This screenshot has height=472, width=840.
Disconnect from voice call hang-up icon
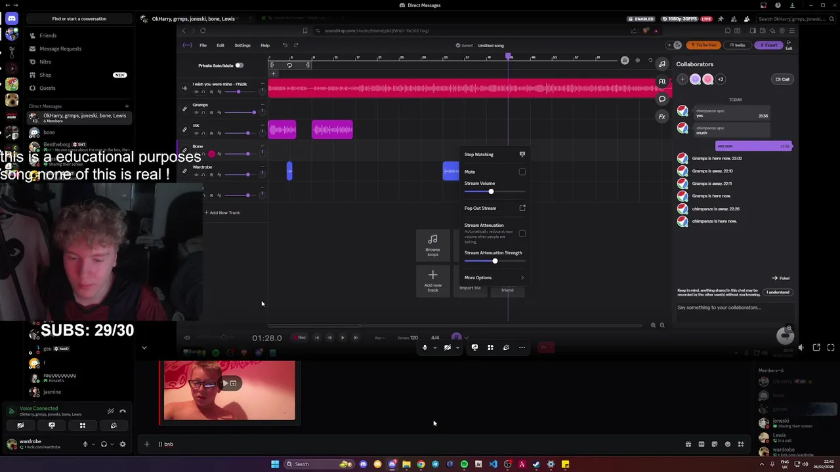123,411
